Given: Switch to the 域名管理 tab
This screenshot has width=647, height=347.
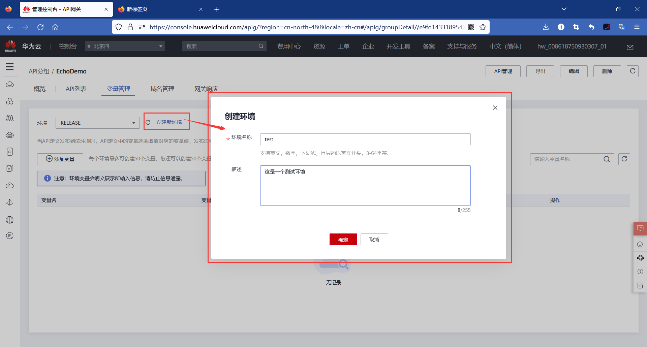Looking at the screenshot, I should (162, 89).
